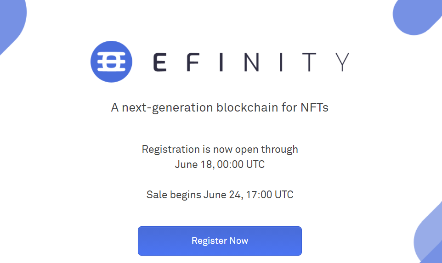Click the round blue Efinity logo icon
Image resolution: width=442 pixels, height=263 pixels.
pos(111,62)
